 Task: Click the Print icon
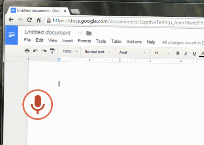tap(27, 51)
